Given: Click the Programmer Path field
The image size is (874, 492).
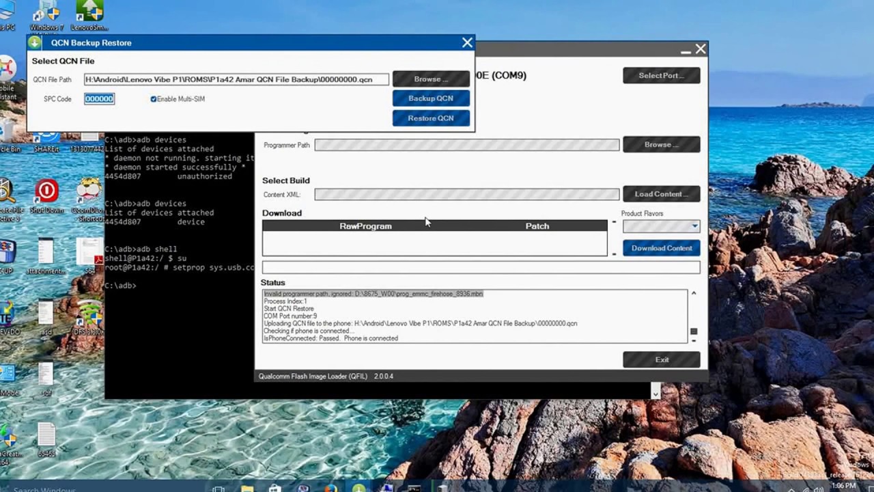Looking at the screenshot, I should point(467,145).
